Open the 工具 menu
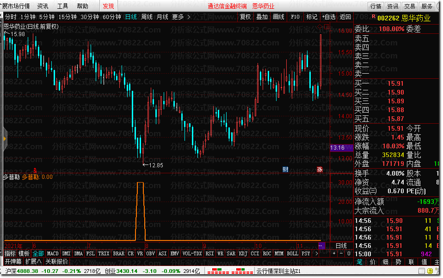Screen dimensions: 443x278 point(62,6)
